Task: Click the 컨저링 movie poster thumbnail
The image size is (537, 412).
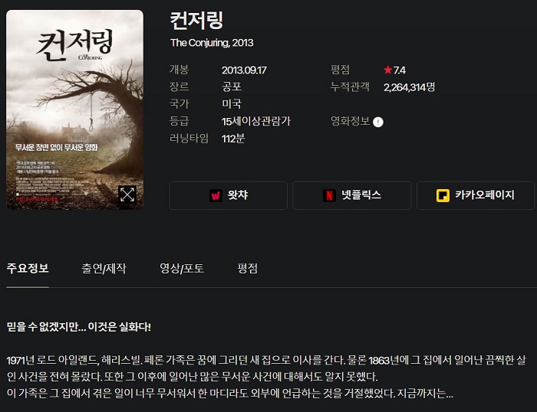Action: [x=74, y=110]
